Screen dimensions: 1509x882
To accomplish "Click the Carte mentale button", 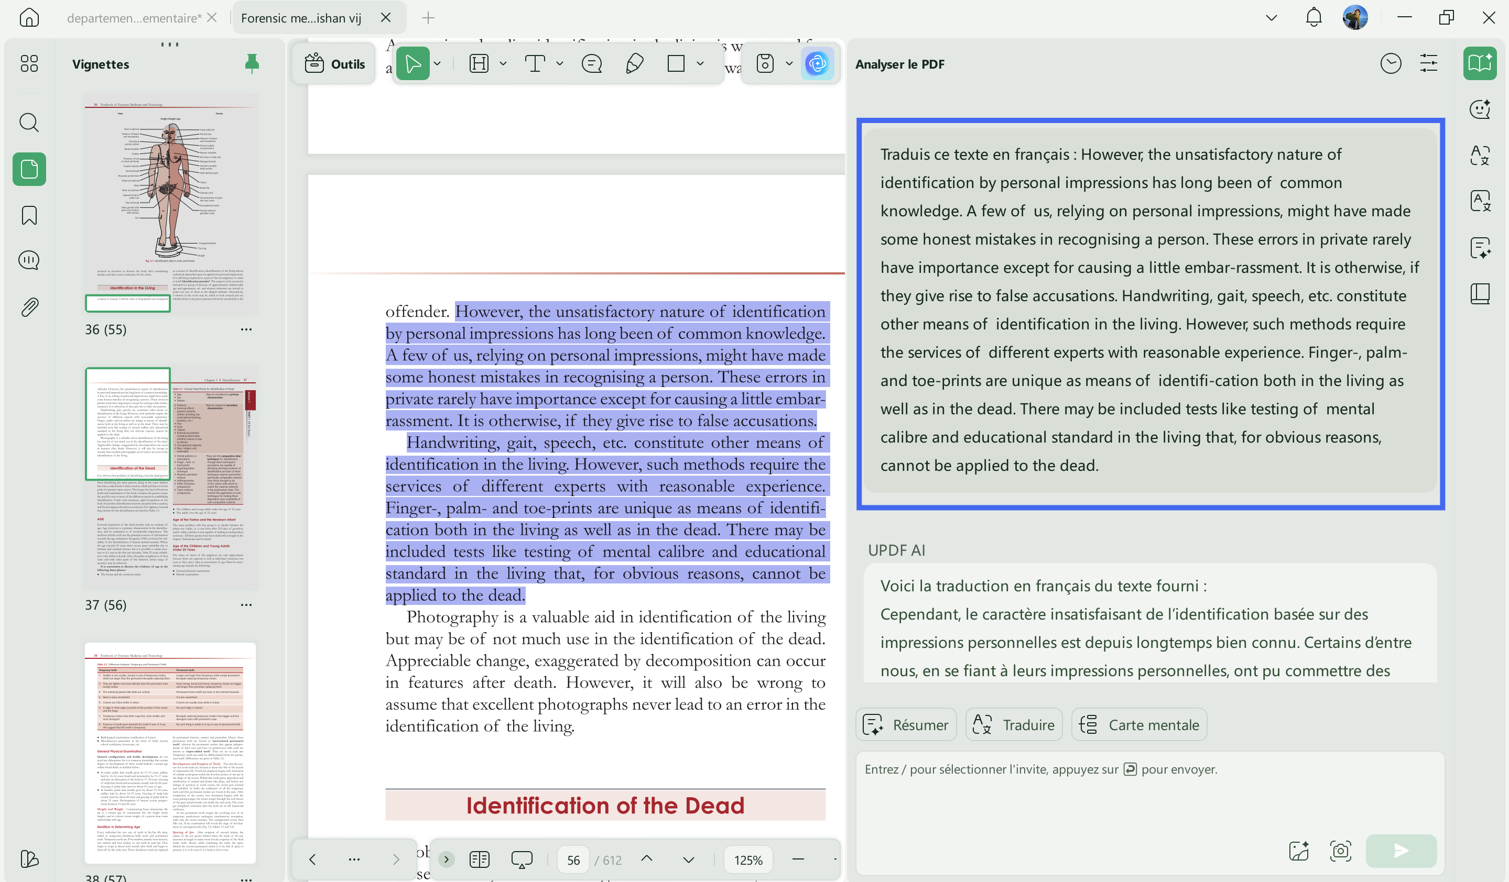I will click(1139, 725).
